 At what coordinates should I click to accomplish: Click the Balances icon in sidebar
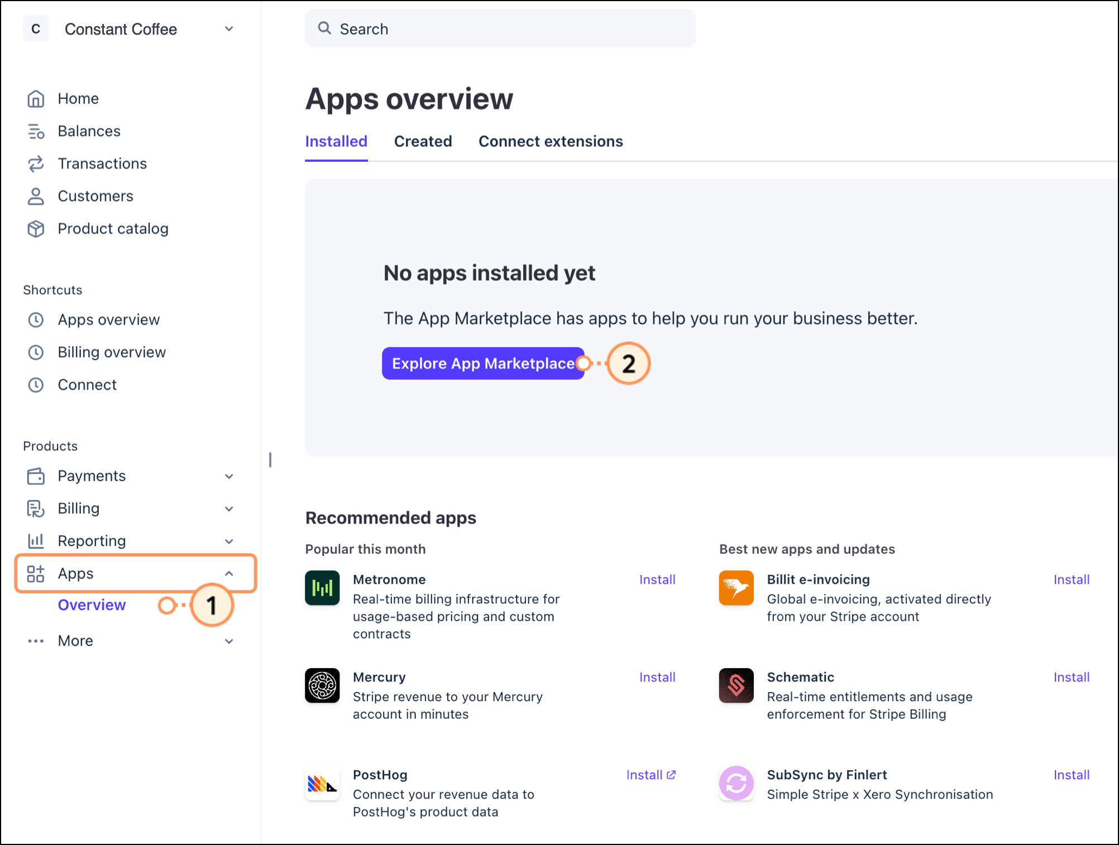tap(36, 131)
